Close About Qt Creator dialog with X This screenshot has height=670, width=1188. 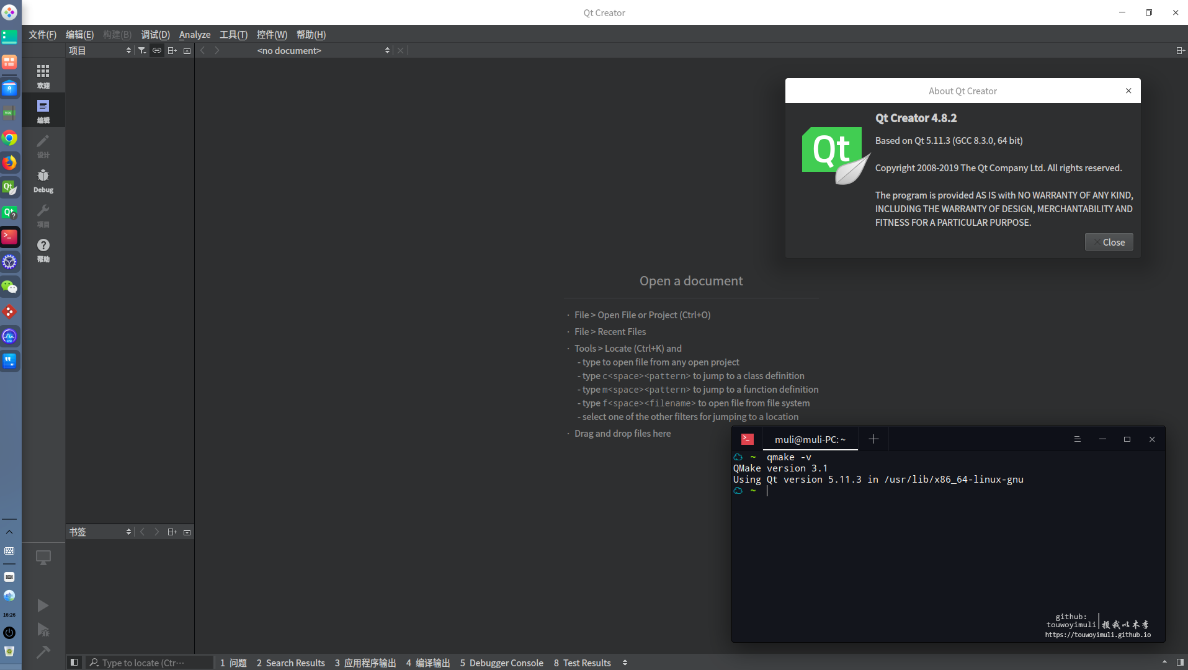[x=1128, y=91]
